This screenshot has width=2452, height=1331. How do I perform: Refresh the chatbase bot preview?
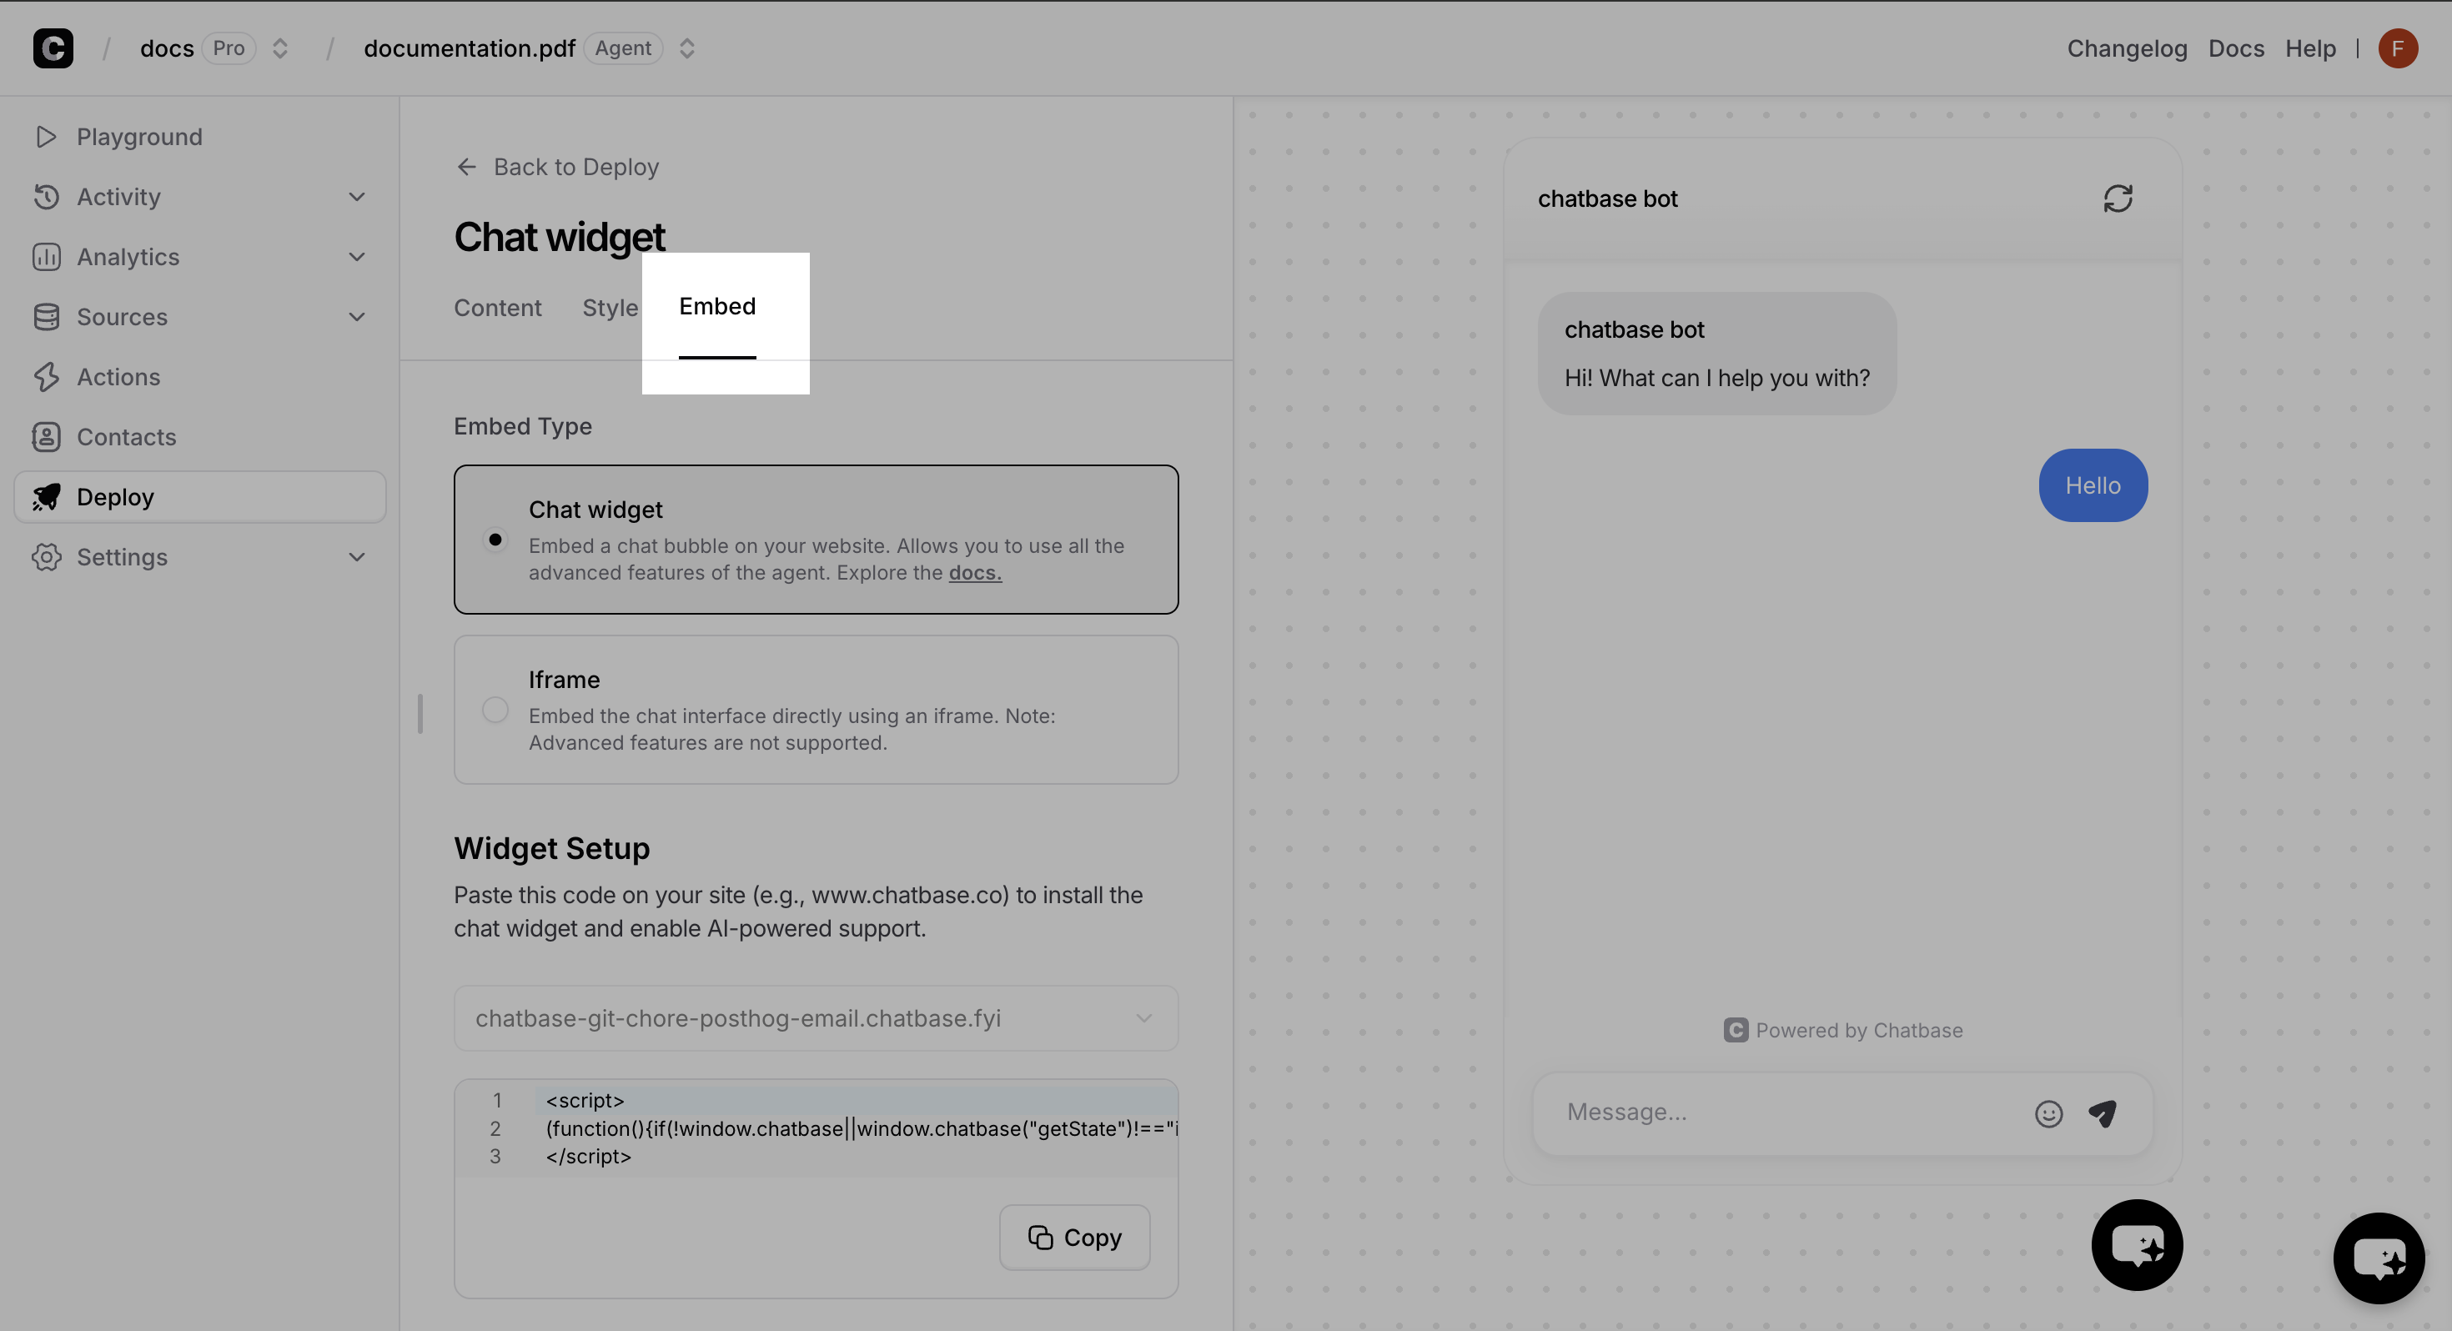click(x=2117, y=198)
